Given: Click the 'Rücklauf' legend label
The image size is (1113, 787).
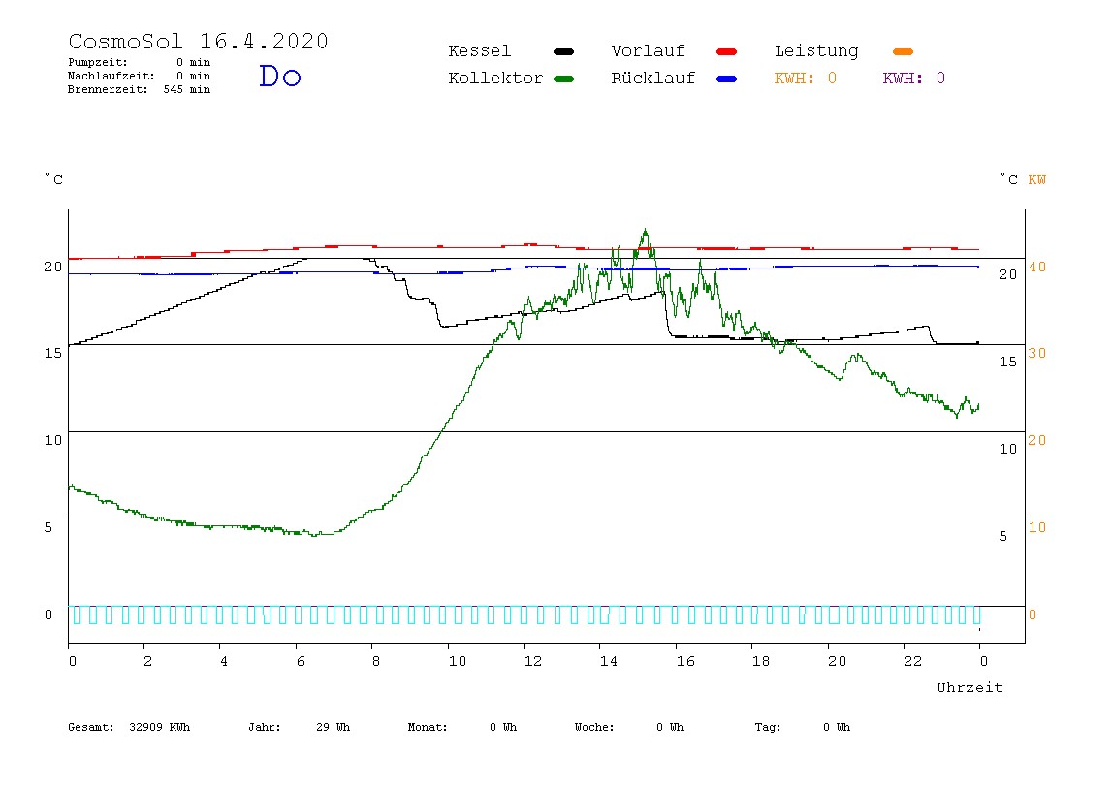Looking at the screenshot, I should click(x=653, y=79).
